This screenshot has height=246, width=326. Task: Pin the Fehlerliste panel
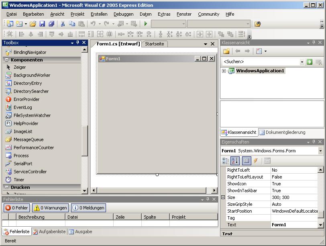[208, 199]
